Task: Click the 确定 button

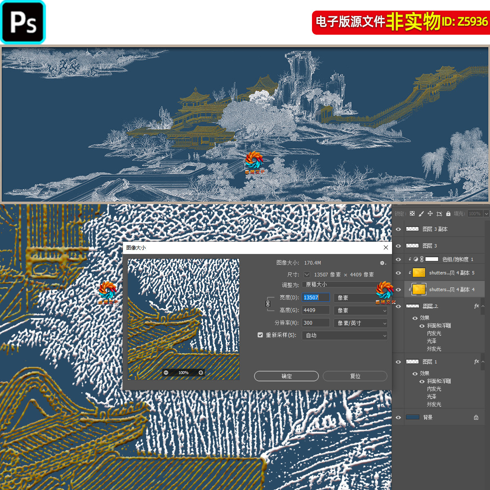Action: (286, 376)
